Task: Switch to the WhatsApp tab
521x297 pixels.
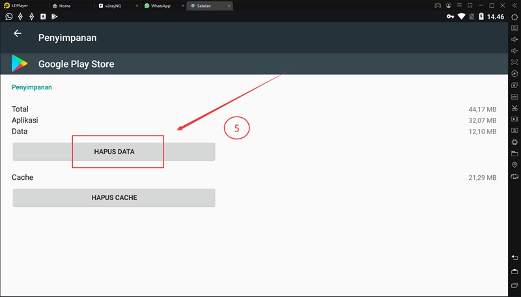Action: tap(157, 6)
